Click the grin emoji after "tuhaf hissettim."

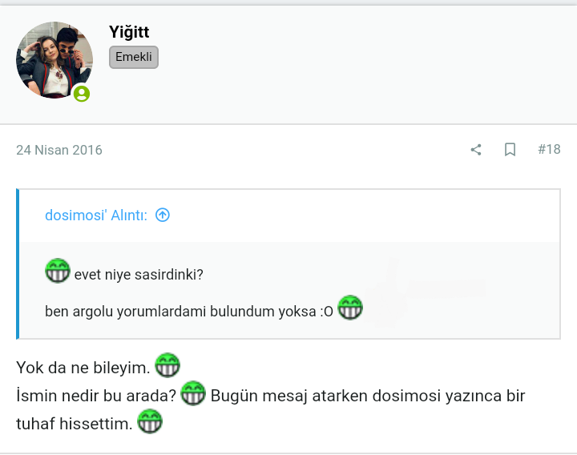150,421
